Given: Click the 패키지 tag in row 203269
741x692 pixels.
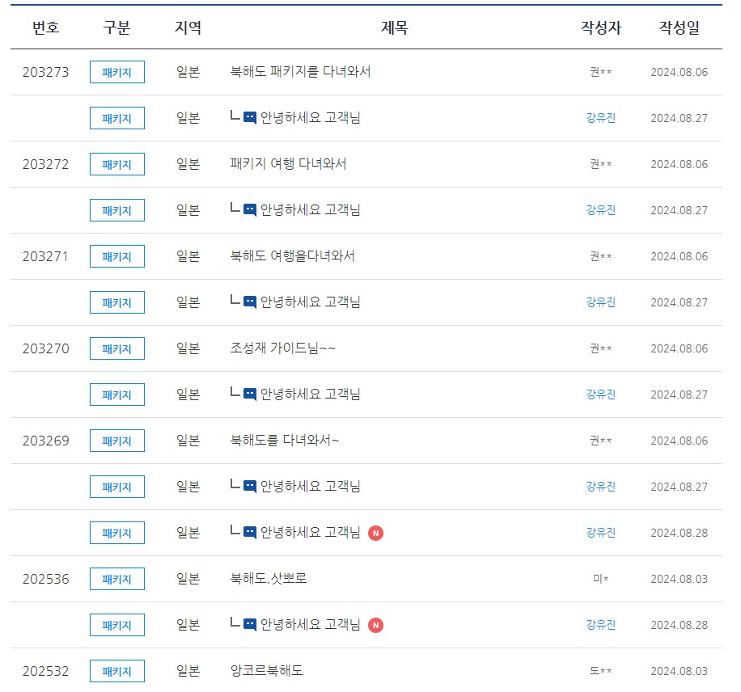Looking at the screenshot, I should (117, 441).
